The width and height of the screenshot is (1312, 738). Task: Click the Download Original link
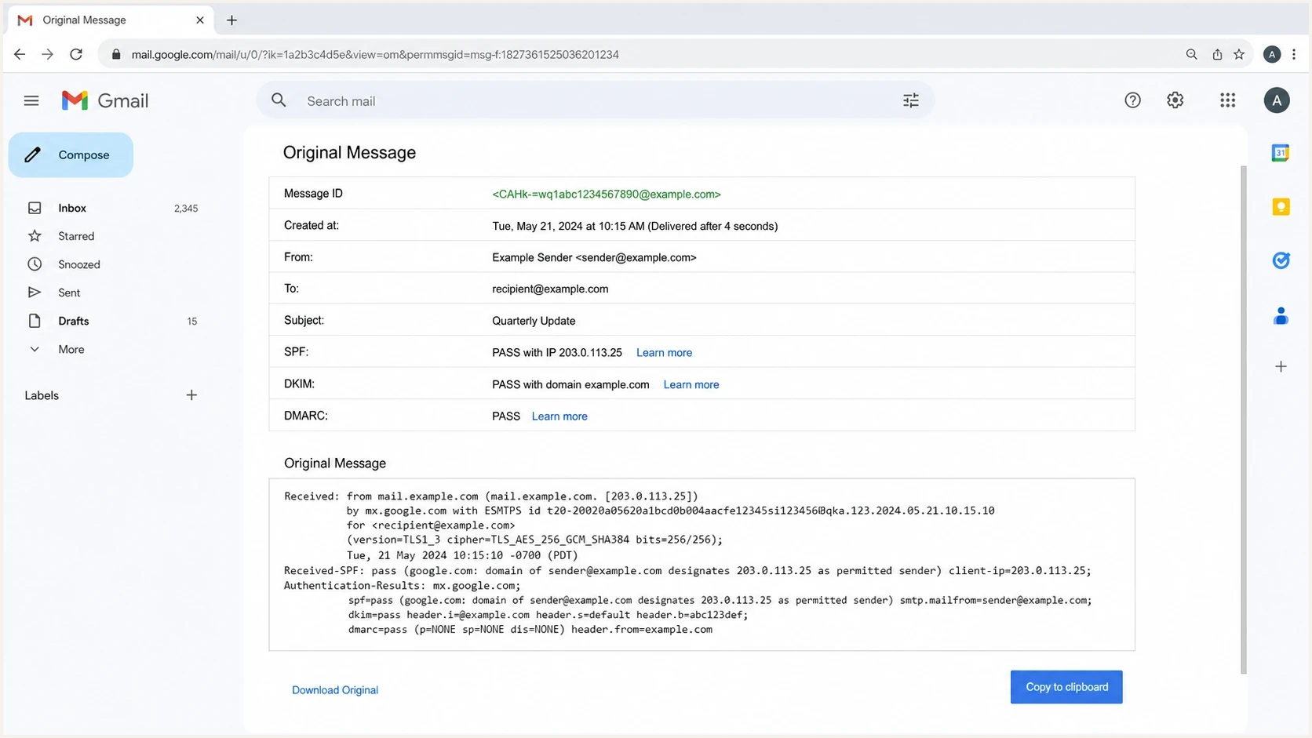click(335, 690)
